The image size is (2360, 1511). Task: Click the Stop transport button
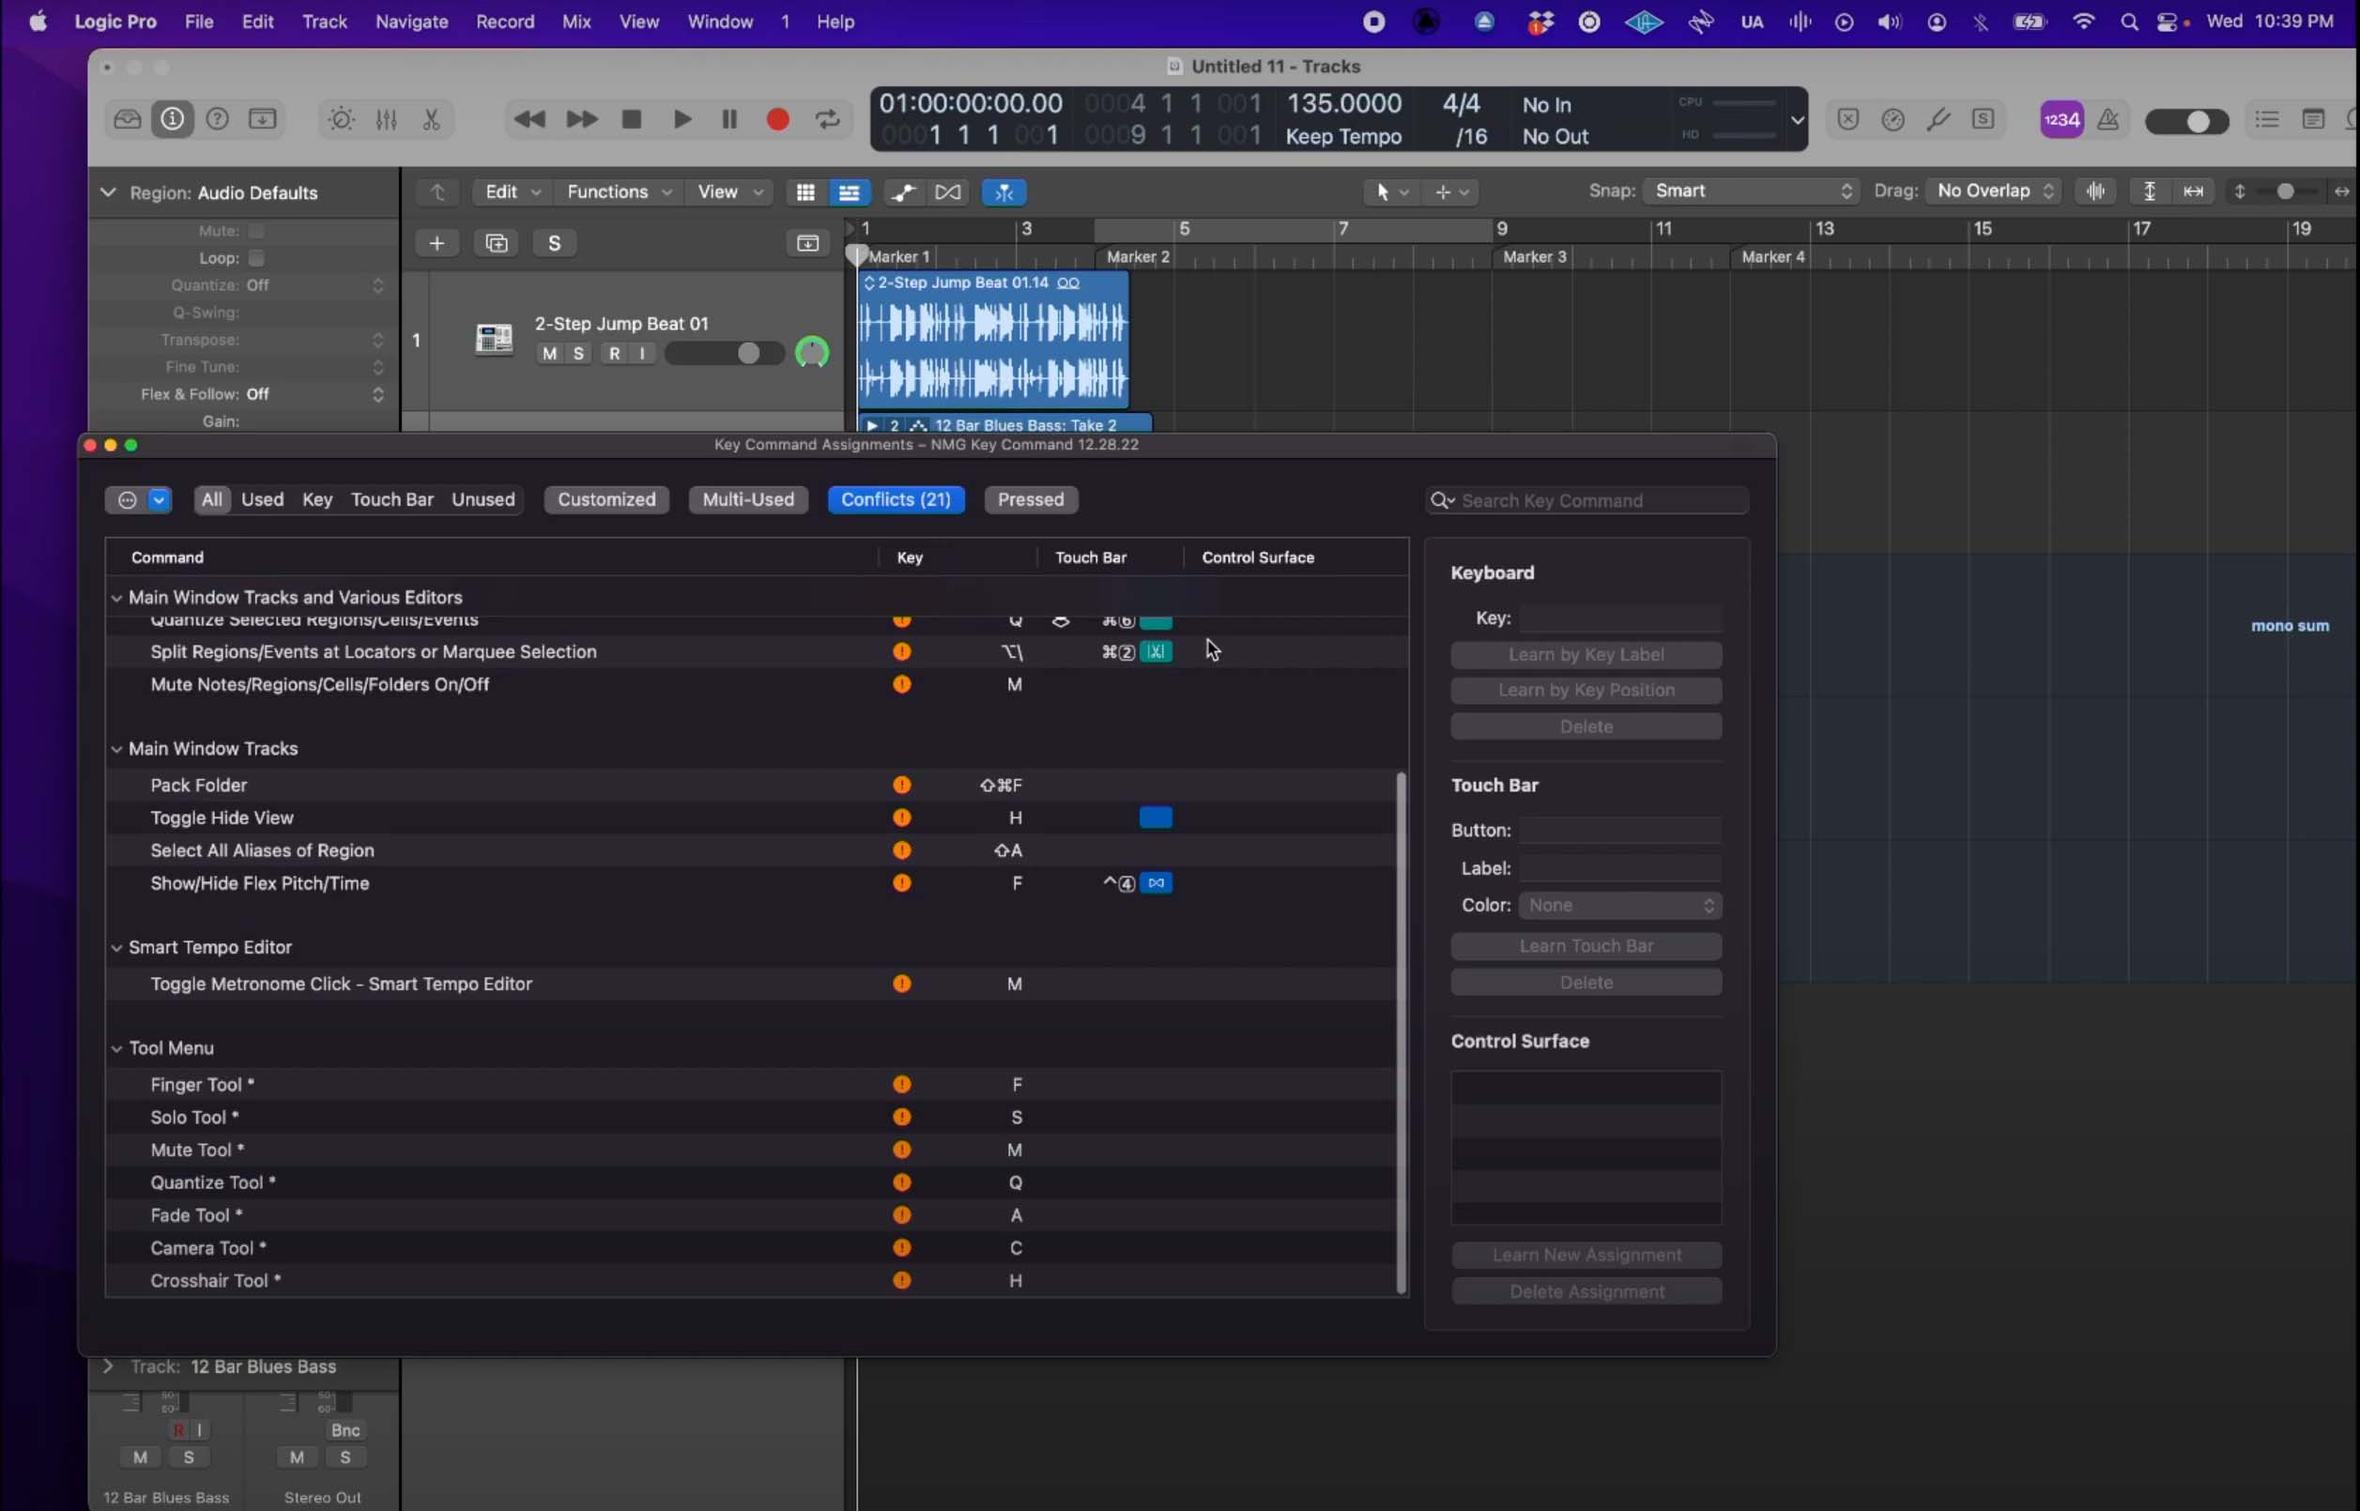(632, 120)
